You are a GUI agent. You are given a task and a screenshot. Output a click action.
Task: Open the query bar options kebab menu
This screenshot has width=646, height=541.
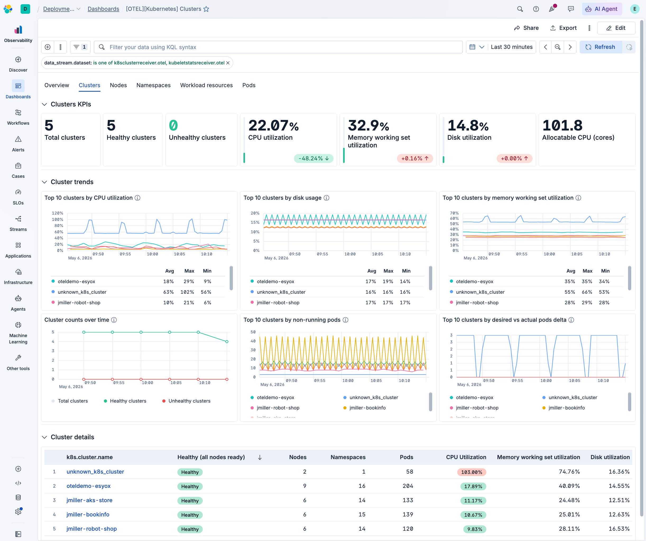[x=61, y=47]
